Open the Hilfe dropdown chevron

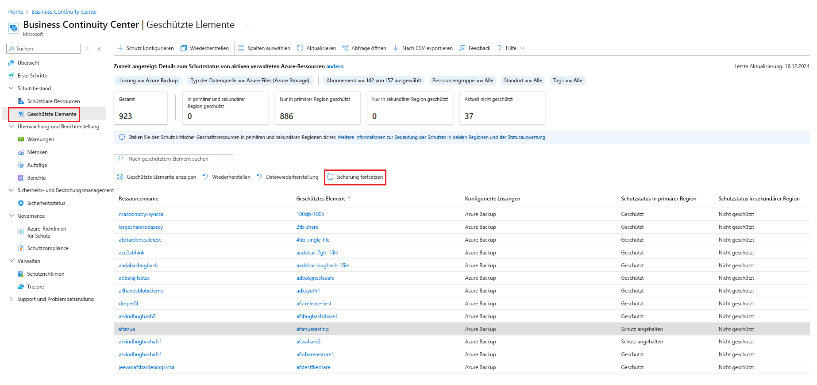pyautogui.click(x=522, y=48)
